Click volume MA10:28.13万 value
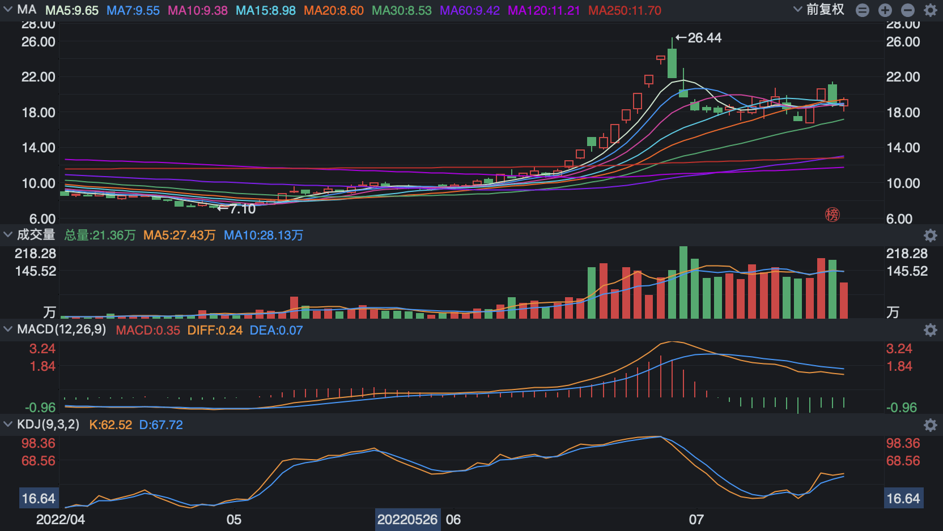 point(264,235)
